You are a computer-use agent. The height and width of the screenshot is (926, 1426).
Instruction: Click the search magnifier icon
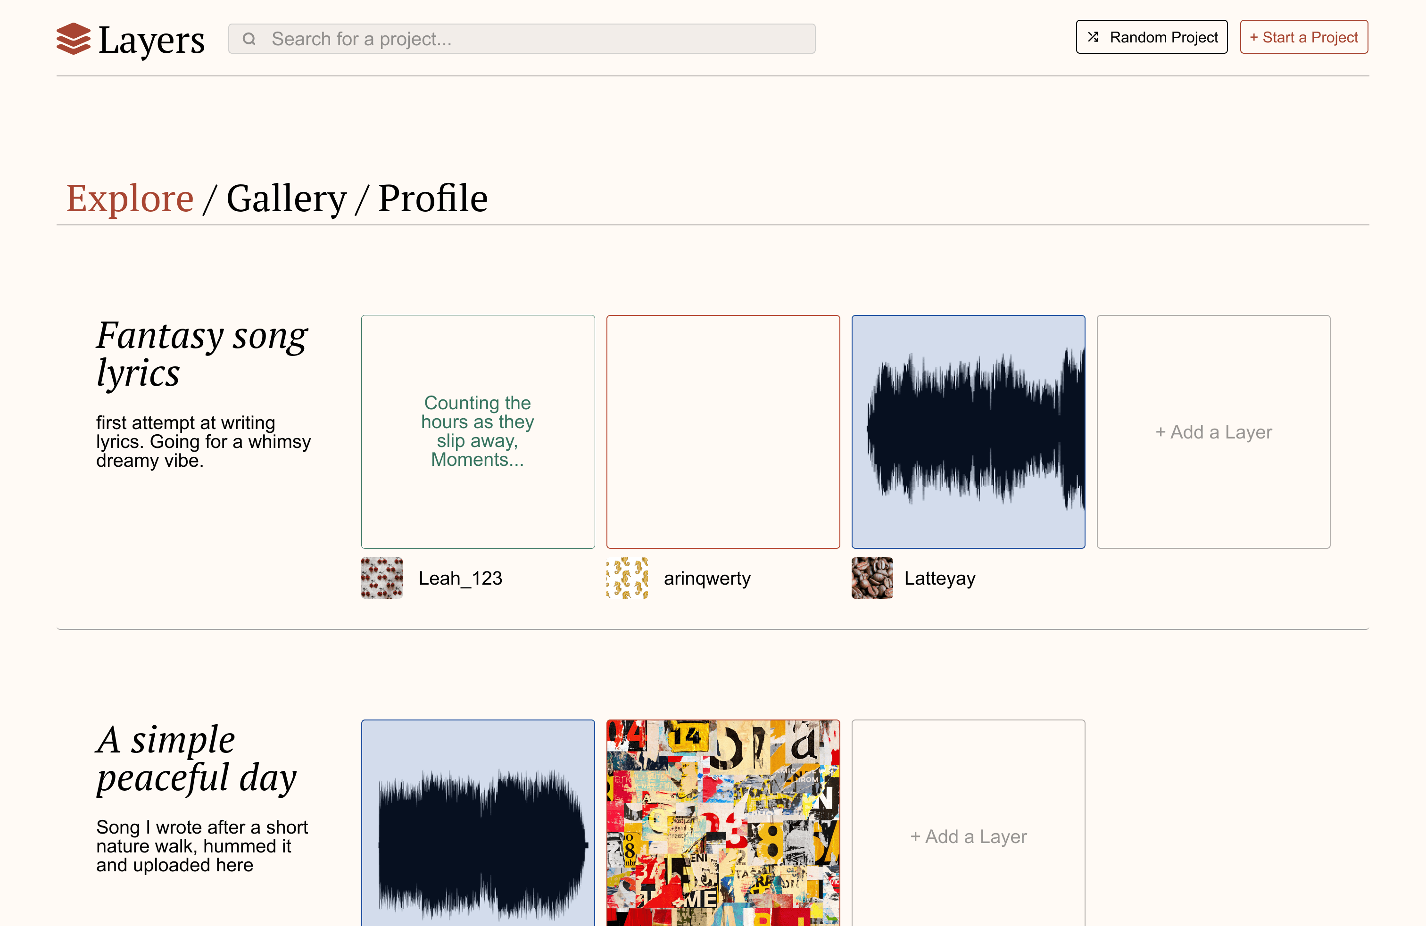[249, 39]
